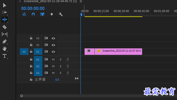
Task: Toggle sync lock on V3
Action: coord(46,38)
